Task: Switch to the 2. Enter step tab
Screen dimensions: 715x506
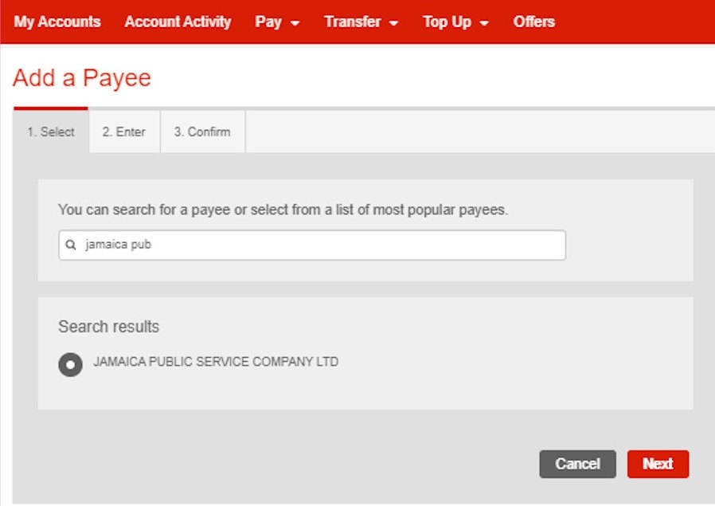Action: point(124,131)
